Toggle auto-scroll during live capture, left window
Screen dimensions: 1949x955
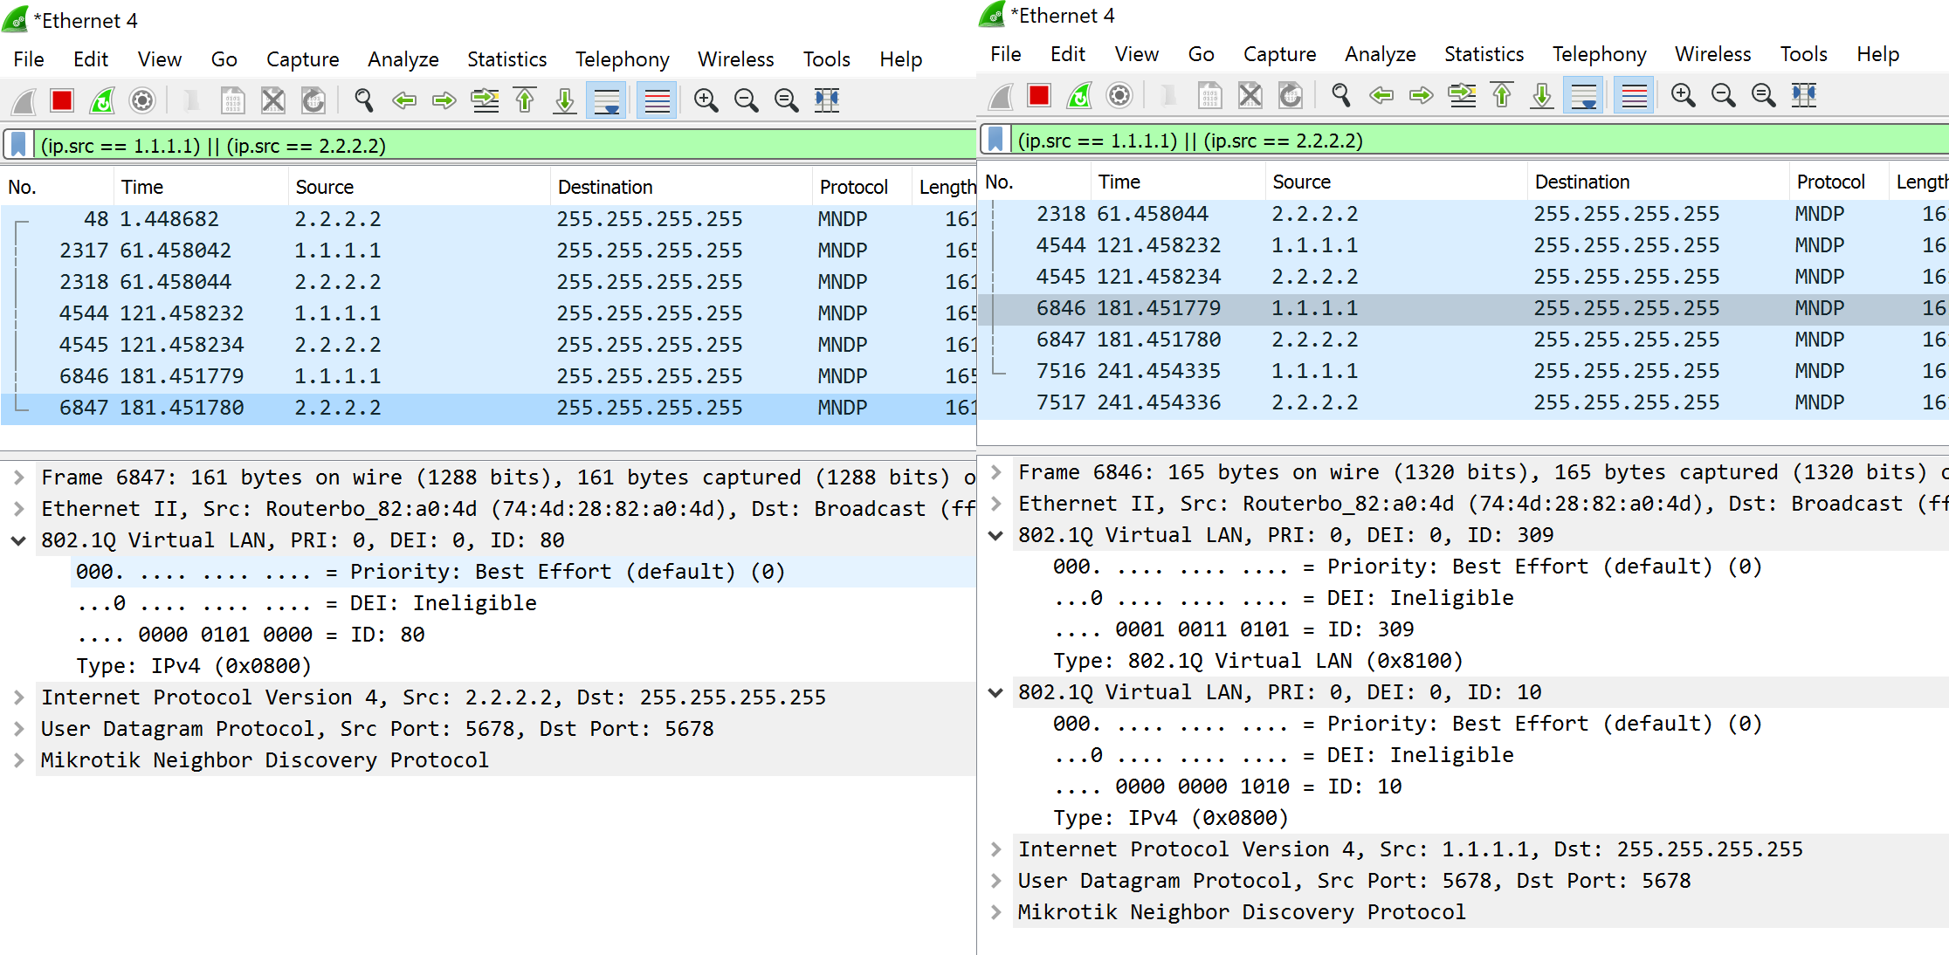click(606, 100)
